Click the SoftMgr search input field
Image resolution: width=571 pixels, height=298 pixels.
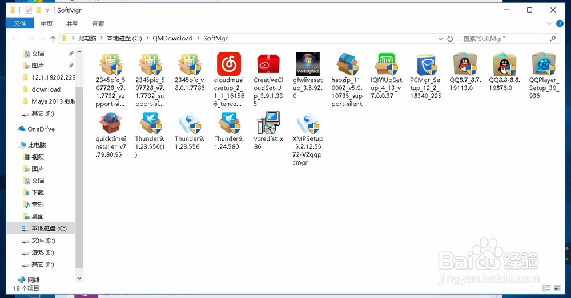[x=510, y=39]
